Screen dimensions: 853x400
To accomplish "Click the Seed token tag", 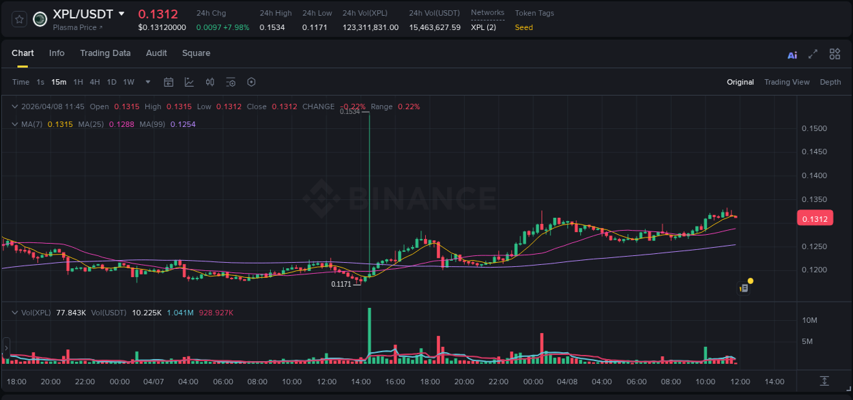I will [523, 28].
